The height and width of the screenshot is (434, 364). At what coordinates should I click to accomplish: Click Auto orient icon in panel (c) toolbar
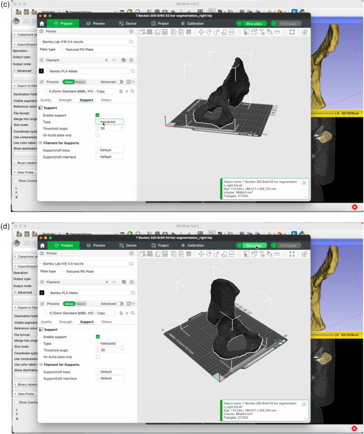click(x=157, y=32)
